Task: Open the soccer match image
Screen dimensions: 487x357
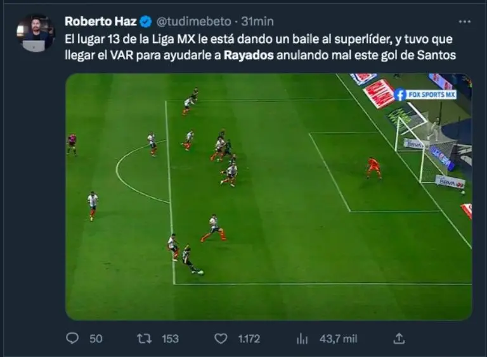Action: 269,197
